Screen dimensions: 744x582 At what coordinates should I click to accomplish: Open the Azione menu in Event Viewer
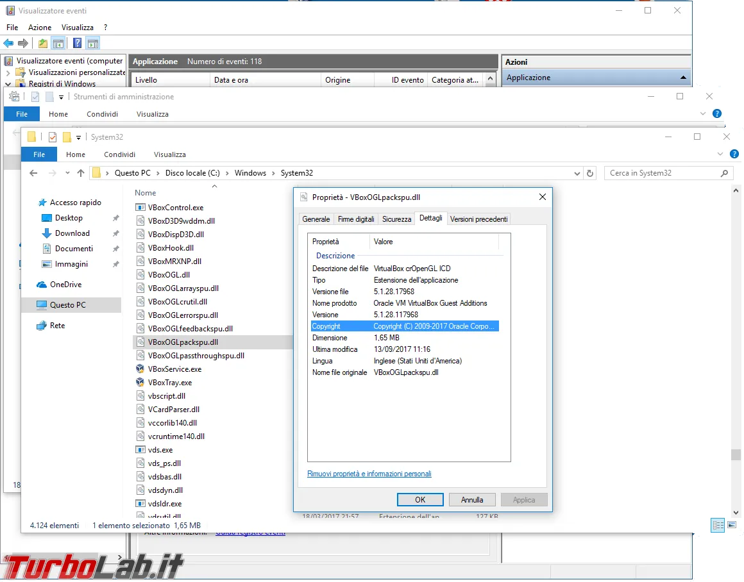click(x=40, y=28)
